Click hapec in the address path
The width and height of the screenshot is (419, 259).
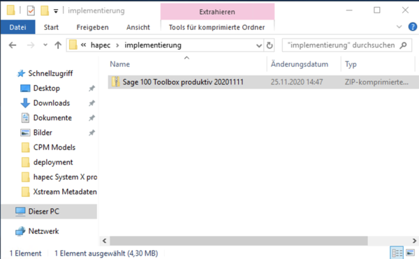point(101,45)
